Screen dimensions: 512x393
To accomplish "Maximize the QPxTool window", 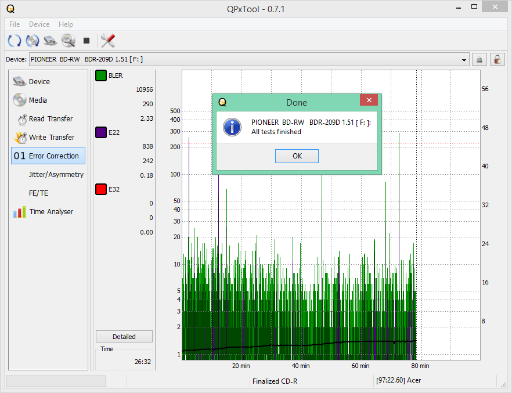I will (x=474, y=6).
